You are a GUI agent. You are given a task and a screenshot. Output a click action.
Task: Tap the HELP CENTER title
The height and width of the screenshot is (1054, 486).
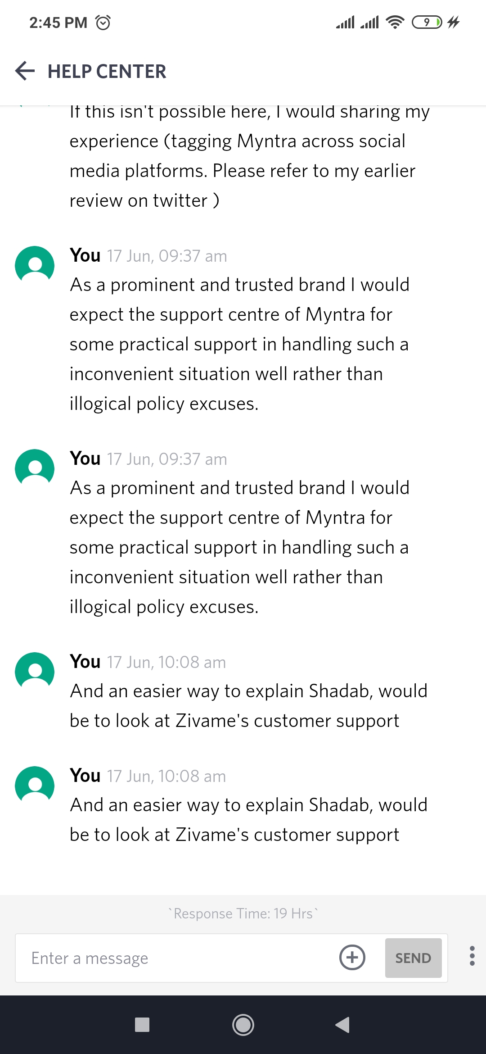[x=107, y=72]
